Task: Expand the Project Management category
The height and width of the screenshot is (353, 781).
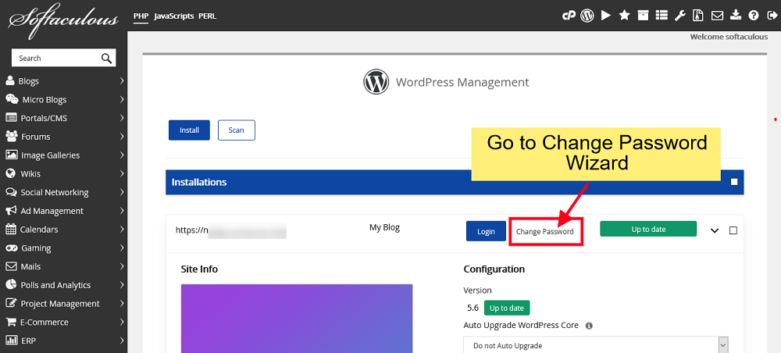Action: (x=122, y=303)
